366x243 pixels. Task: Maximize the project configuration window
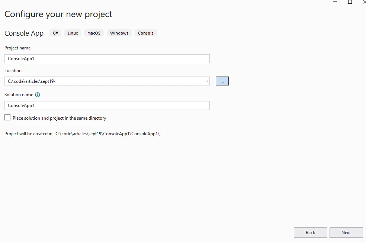[x=350, y=2]
